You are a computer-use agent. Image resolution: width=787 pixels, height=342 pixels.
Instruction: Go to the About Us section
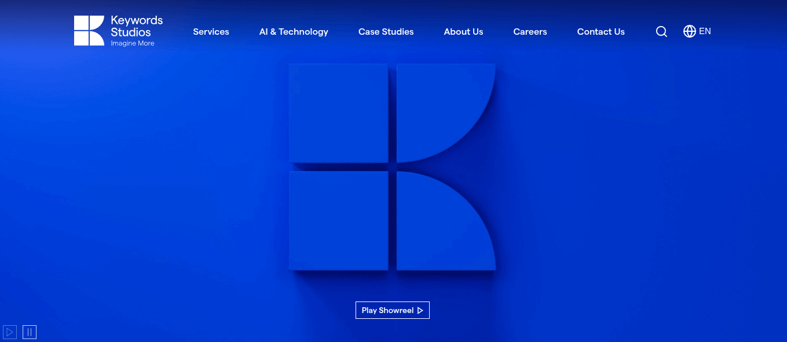[x=463, y=32]
